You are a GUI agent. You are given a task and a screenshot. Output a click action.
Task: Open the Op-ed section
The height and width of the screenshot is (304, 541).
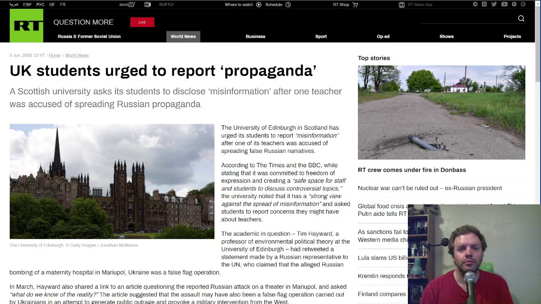point(383,37)
